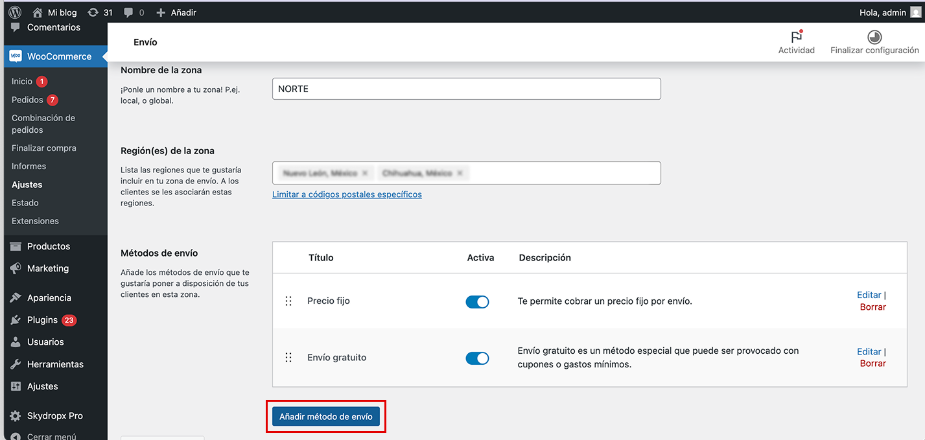The width and height of the screenshot is (925, 440).
Task: Open the Plugins 23 updates badge
Action: point(69,320)
